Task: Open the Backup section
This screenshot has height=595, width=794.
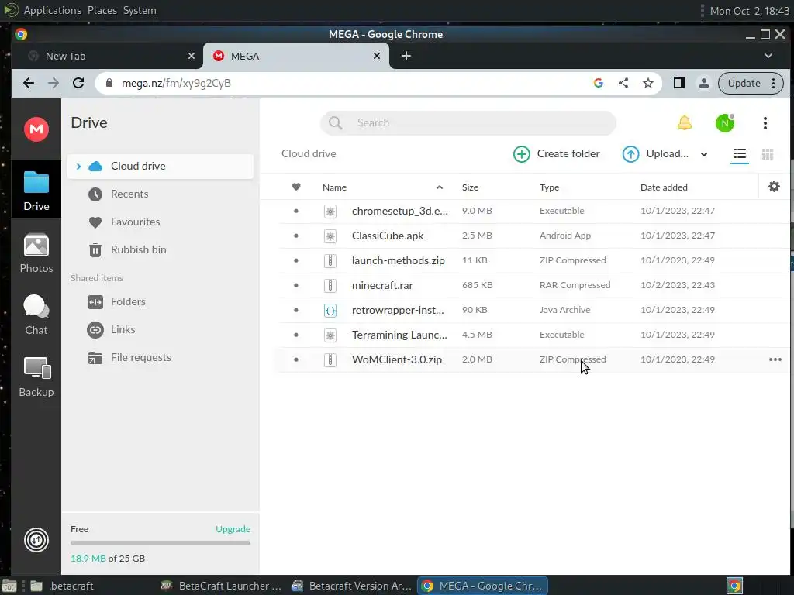Action: coord(36,377)
